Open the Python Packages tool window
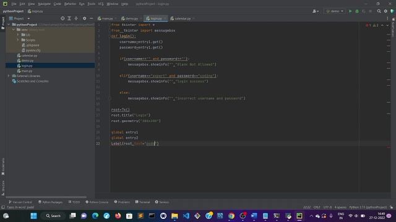396x222 pixels. [x=50, y=202]
